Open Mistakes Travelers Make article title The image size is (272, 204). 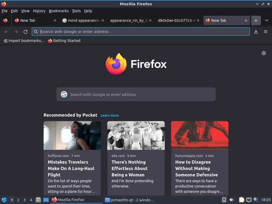pos(71,168)
